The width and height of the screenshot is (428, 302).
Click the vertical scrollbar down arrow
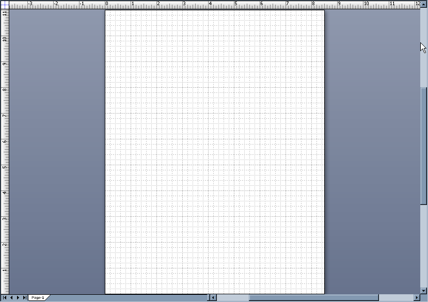coord(424,291)
